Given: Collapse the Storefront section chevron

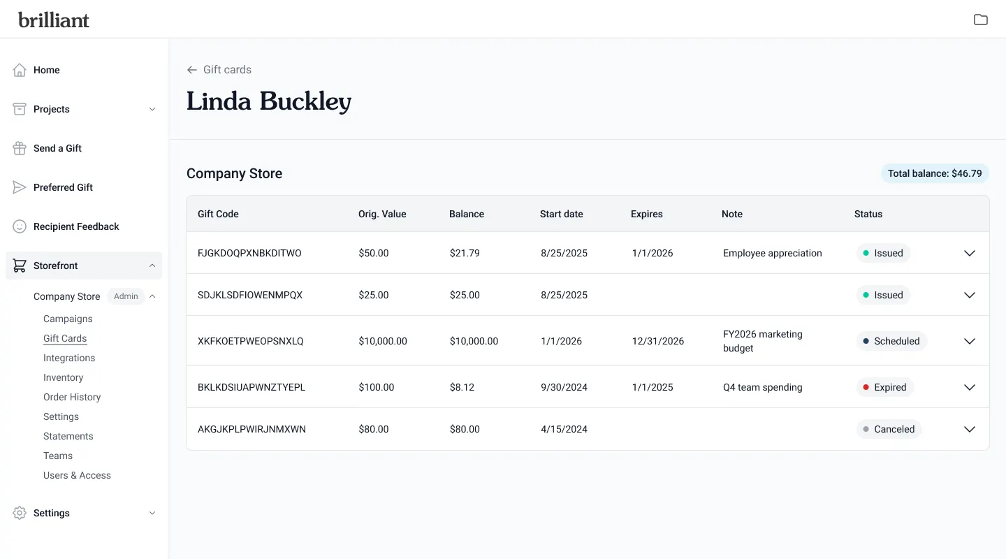Looking at the screenshot, I should tap(152, 266).
